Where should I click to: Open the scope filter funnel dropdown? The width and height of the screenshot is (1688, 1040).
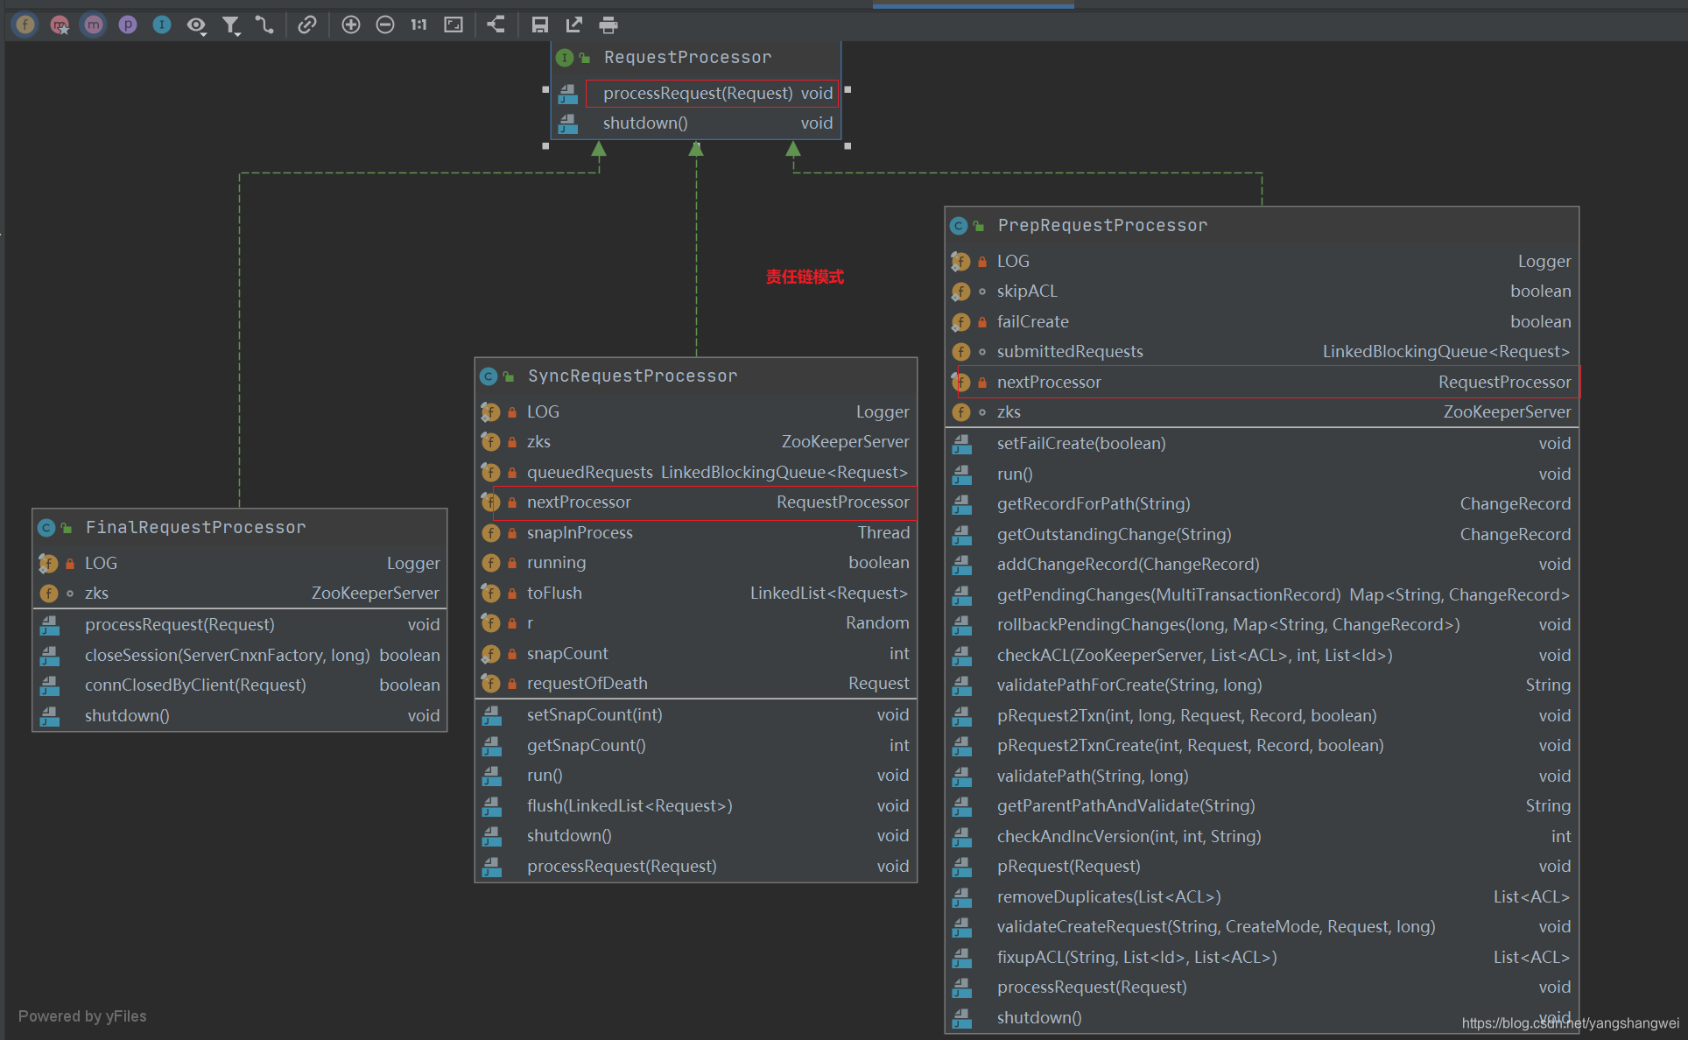[x=231, y=25]
